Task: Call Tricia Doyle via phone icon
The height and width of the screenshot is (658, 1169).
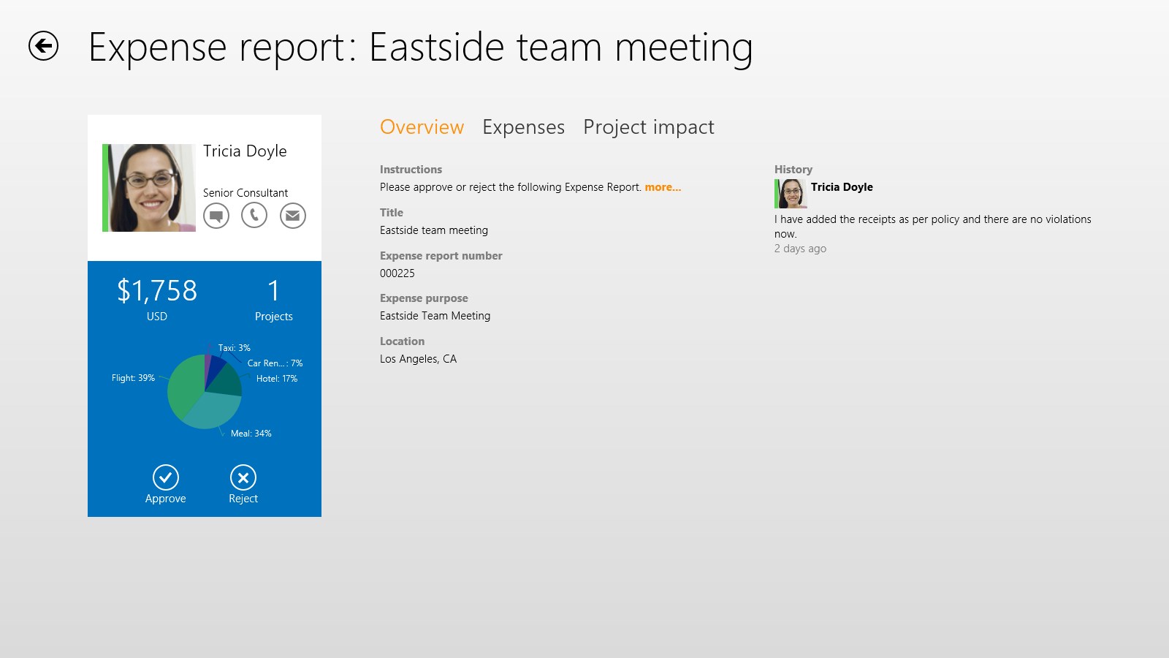Action: (254, 216)
